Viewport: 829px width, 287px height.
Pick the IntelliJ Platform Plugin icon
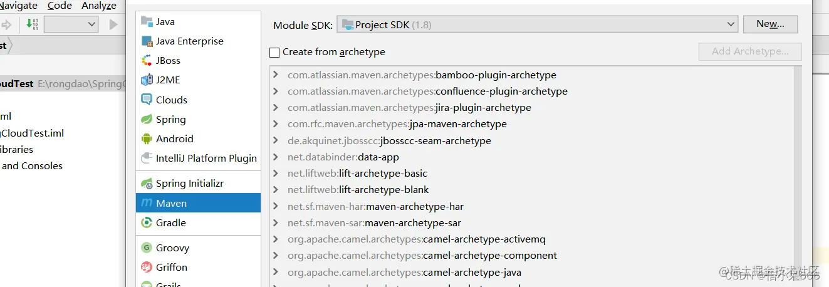pos(147,159)
